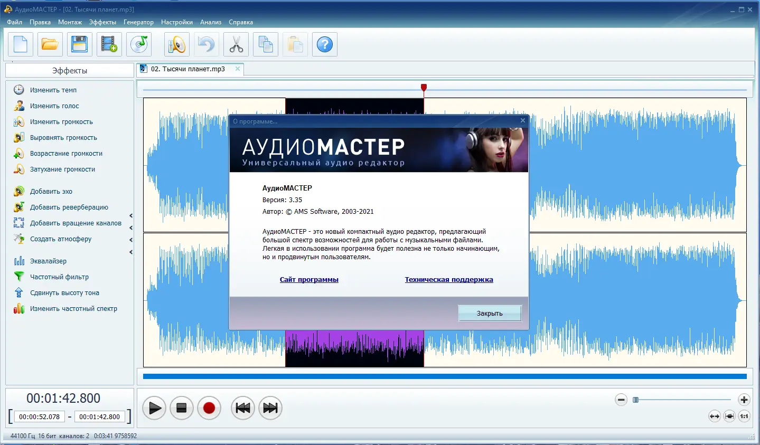Zoom in the waveform with plus button
The width and height of the screenshot is (760, 445).
(x=744, y=400)
